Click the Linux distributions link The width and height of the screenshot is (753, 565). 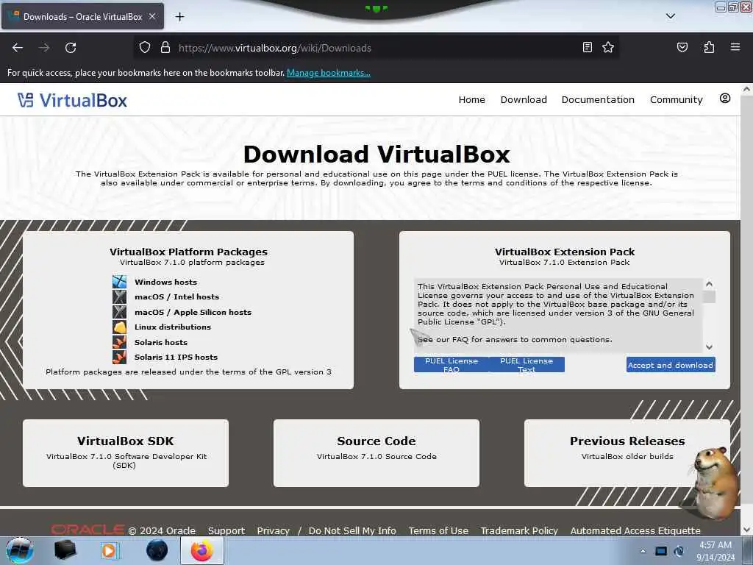(172, 327)
